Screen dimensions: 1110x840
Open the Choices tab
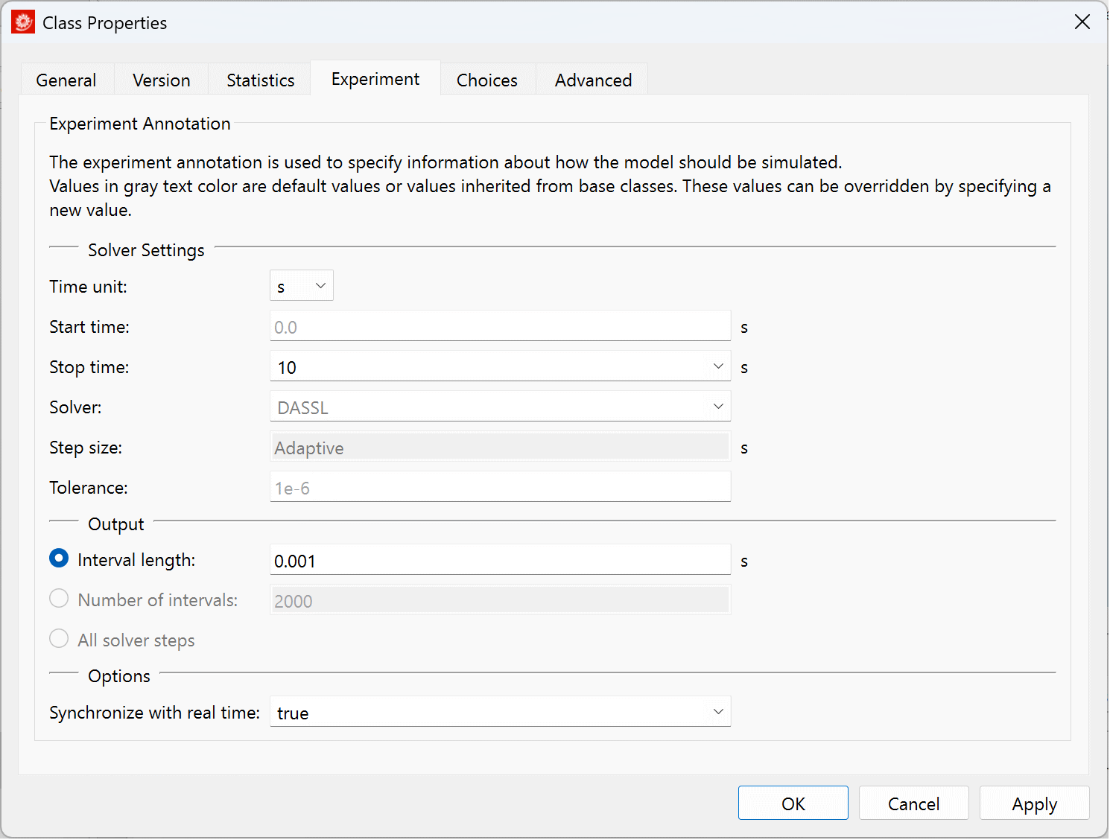click(487, 80)
